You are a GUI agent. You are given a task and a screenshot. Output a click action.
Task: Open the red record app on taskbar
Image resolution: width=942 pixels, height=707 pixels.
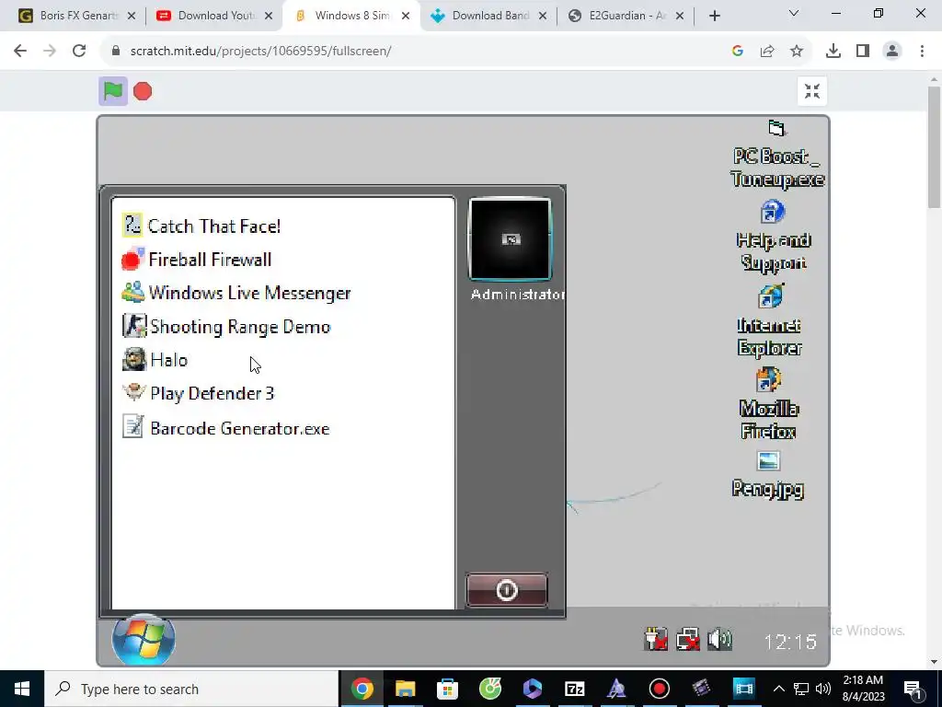click(659, 689)
